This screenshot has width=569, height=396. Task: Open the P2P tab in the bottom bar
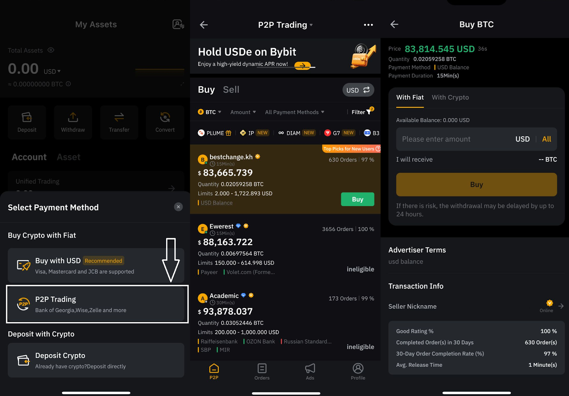[x=214, y=371]
